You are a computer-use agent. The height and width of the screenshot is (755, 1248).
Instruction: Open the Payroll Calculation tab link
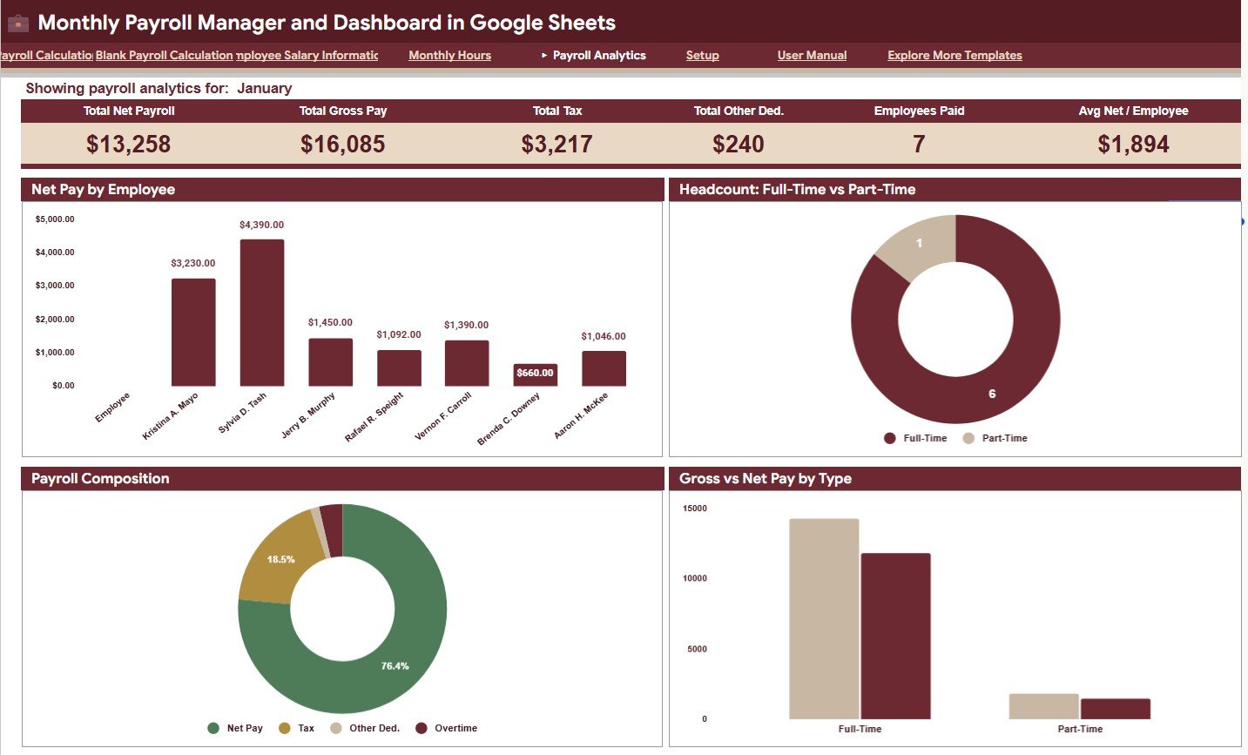pos(46,55)
